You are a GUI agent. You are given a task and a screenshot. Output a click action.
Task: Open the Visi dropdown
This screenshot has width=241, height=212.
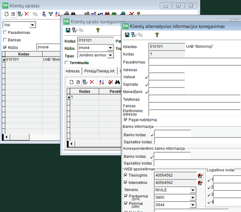point(32,25)
